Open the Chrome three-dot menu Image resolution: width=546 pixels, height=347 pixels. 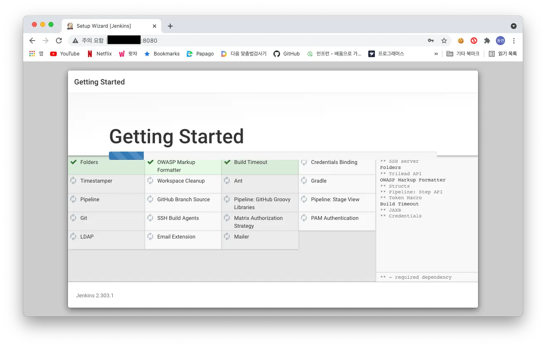coord(514,41)
